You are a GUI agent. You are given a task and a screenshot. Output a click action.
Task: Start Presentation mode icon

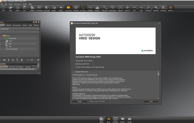pyautogui.click(x=113, y=8)
